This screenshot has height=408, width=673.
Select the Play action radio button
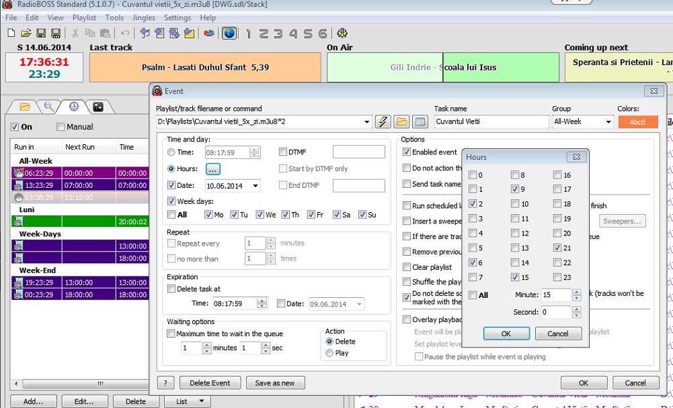point(329,353)
